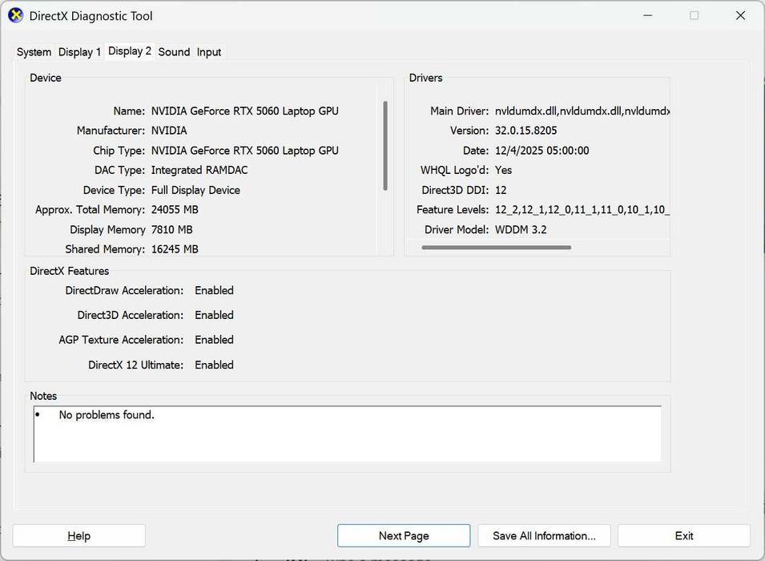Click Driver Model value 'WDDM 3.2'
Viewport: 765px width, 561px height.
tap(521, 229)
